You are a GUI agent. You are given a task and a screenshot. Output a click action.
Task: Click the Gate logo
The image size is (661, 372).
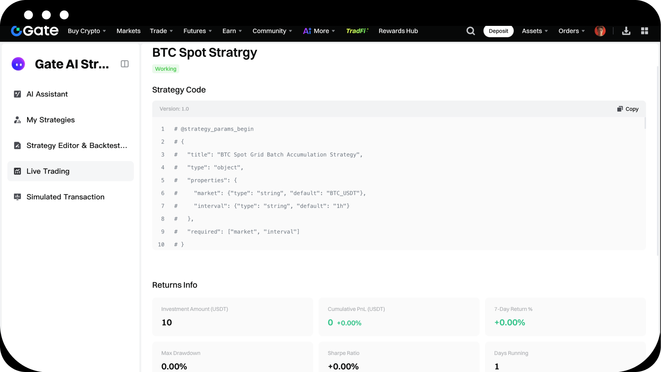coord(35,31)
